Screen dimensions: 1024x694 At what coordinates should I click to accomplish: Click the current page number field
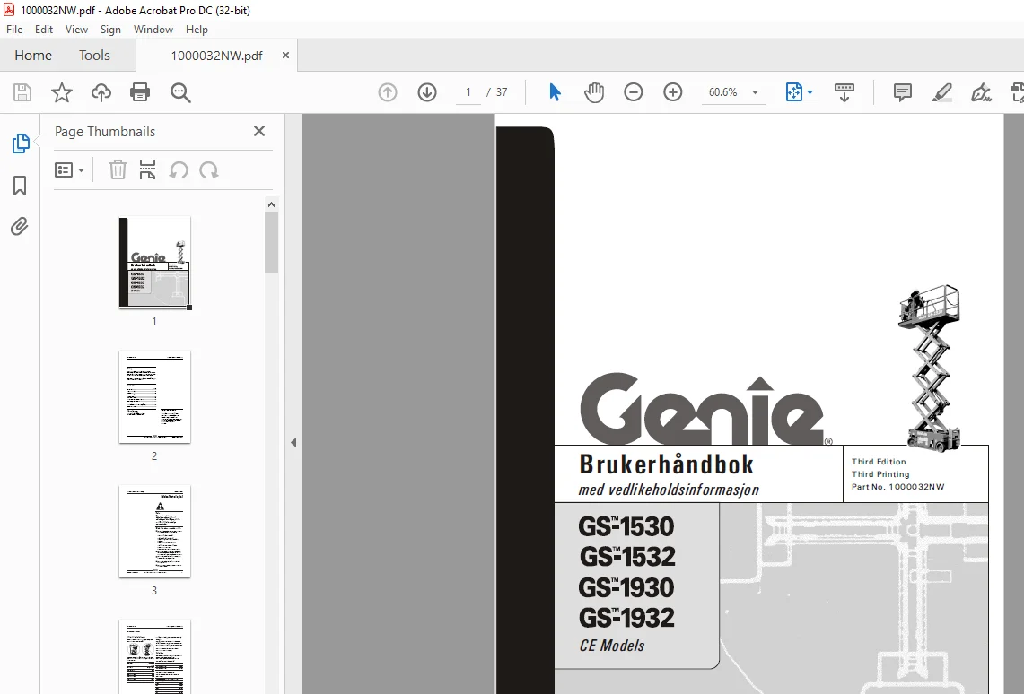click(468, 92)
